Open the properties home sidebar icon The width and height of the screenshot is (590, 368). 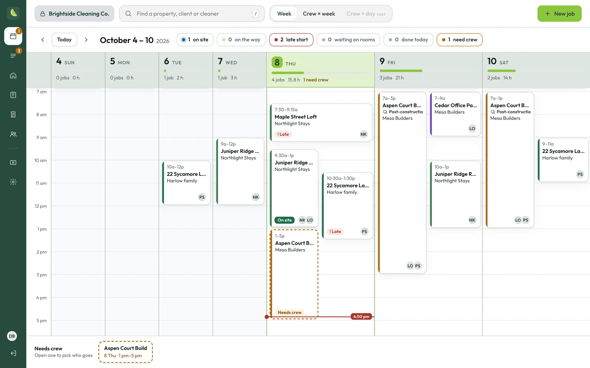tap(13, 75)
